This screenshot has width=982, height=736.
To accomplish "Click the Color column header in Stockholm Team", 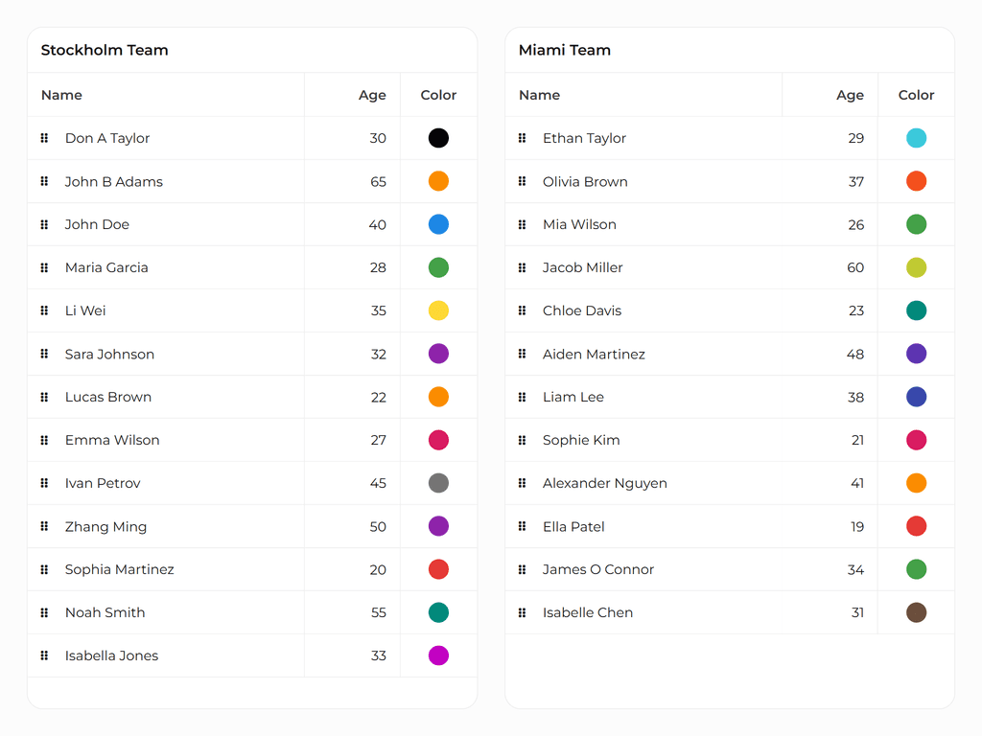I will pos(438,95).
